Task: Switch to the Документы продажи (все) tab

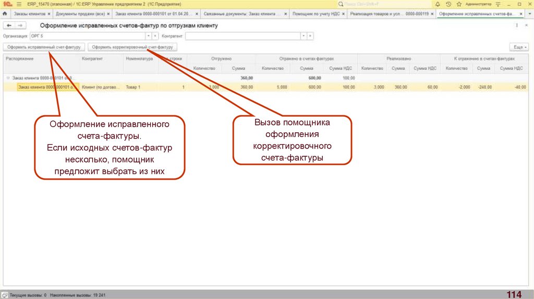Action: [80, 14]
